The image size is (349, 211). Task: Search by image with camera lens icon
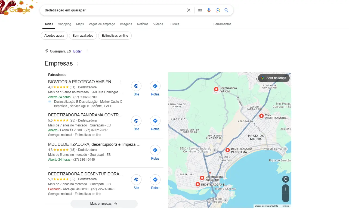click(218, 10)
